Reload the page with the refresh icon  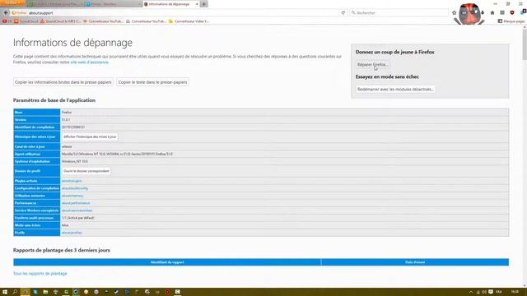343,13
